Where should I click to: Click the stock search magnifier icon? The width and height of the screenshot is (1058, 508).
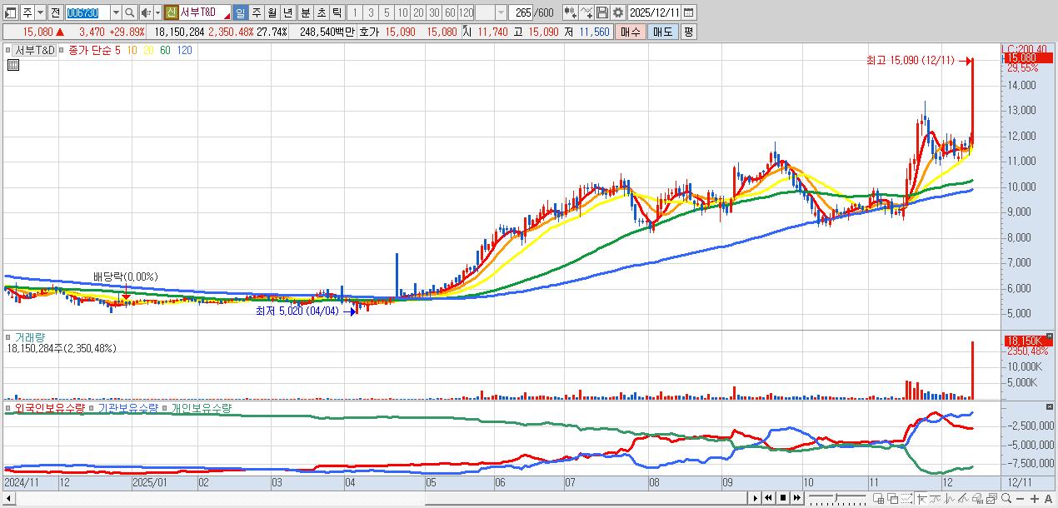tap(129, 12)
